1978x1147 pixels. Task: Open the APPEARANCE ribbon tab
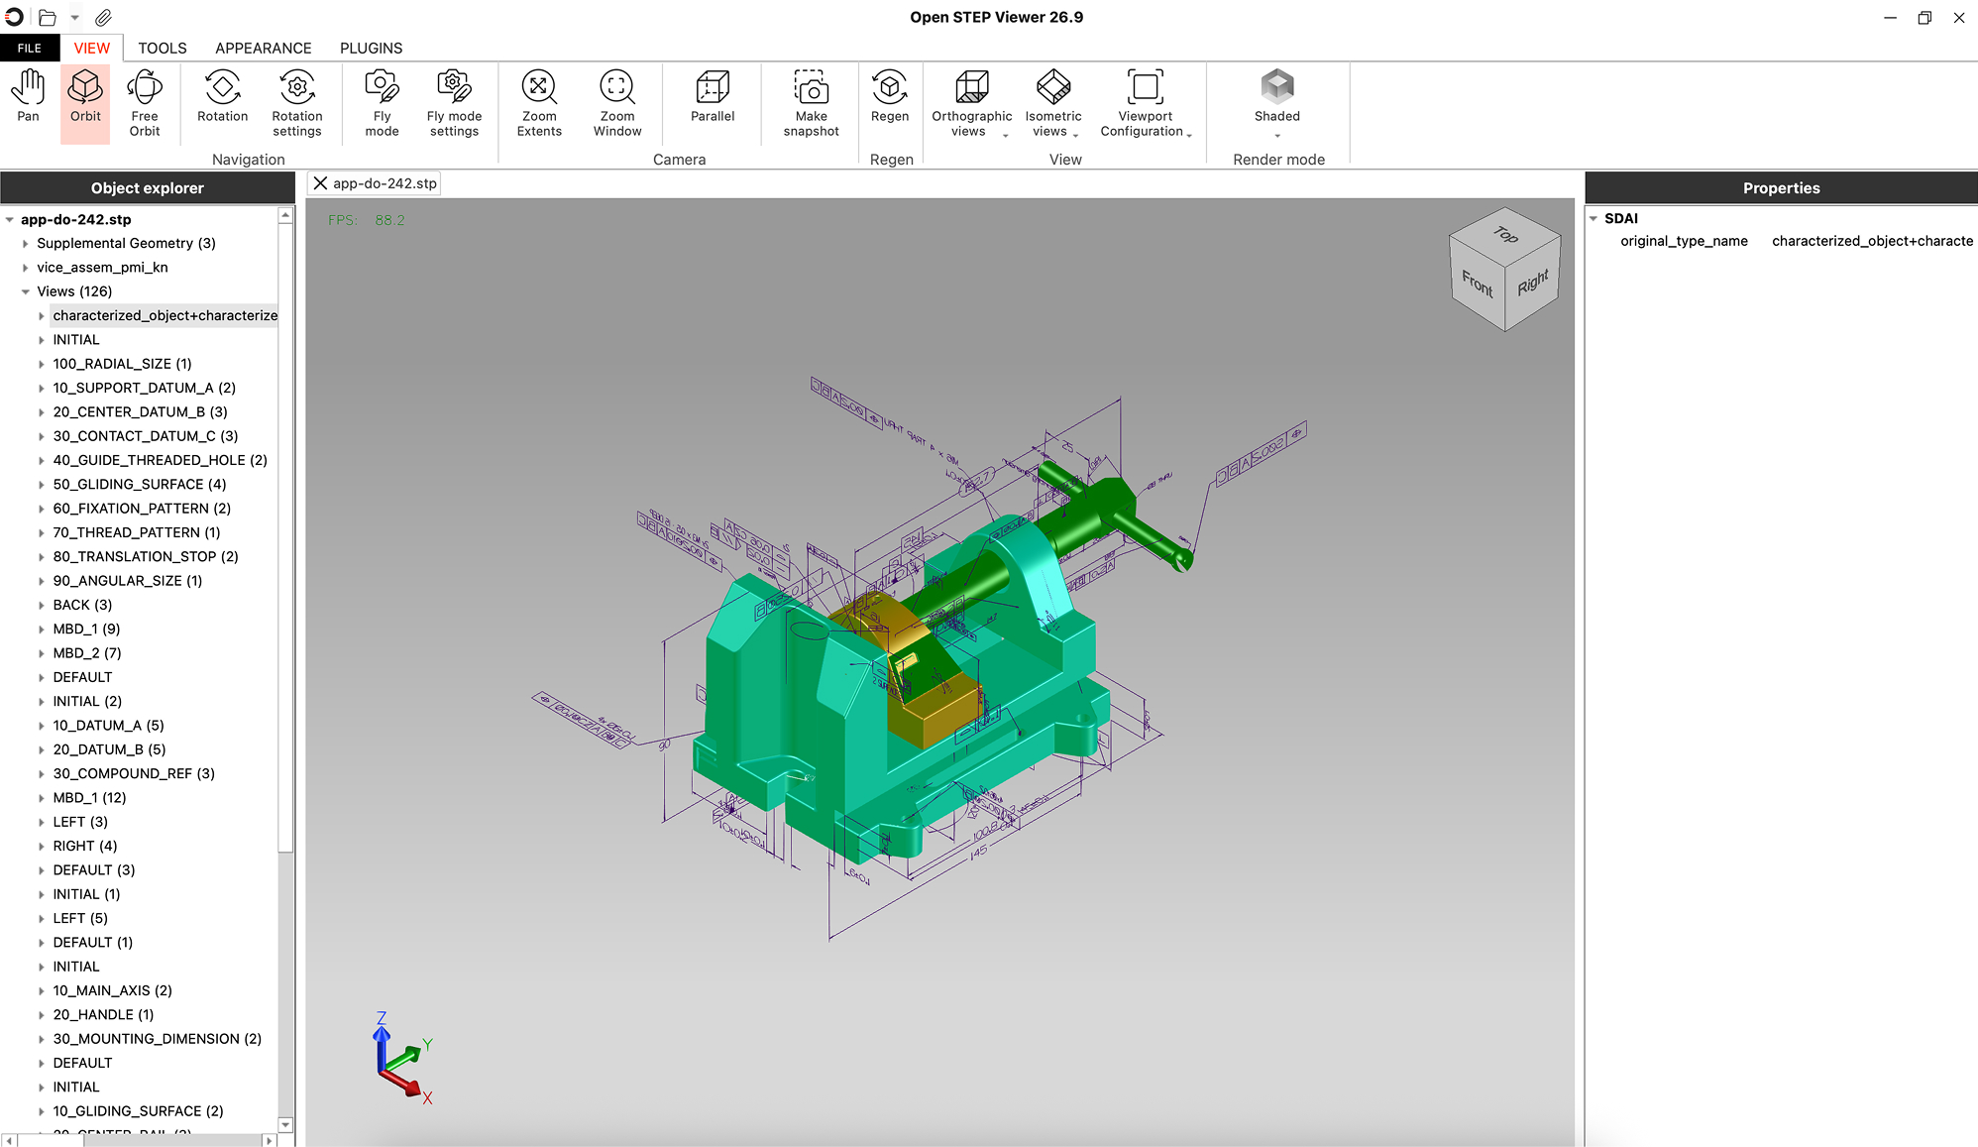[263, 48]
